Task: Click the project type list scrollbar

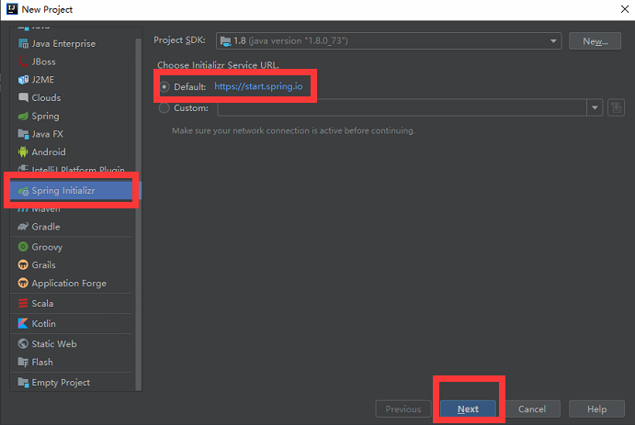Action: click(x=138, y=214)
